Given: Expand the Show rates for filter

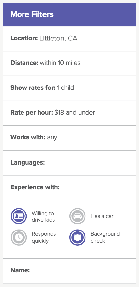Looking at the screenshot, I should tap(69, 88).
